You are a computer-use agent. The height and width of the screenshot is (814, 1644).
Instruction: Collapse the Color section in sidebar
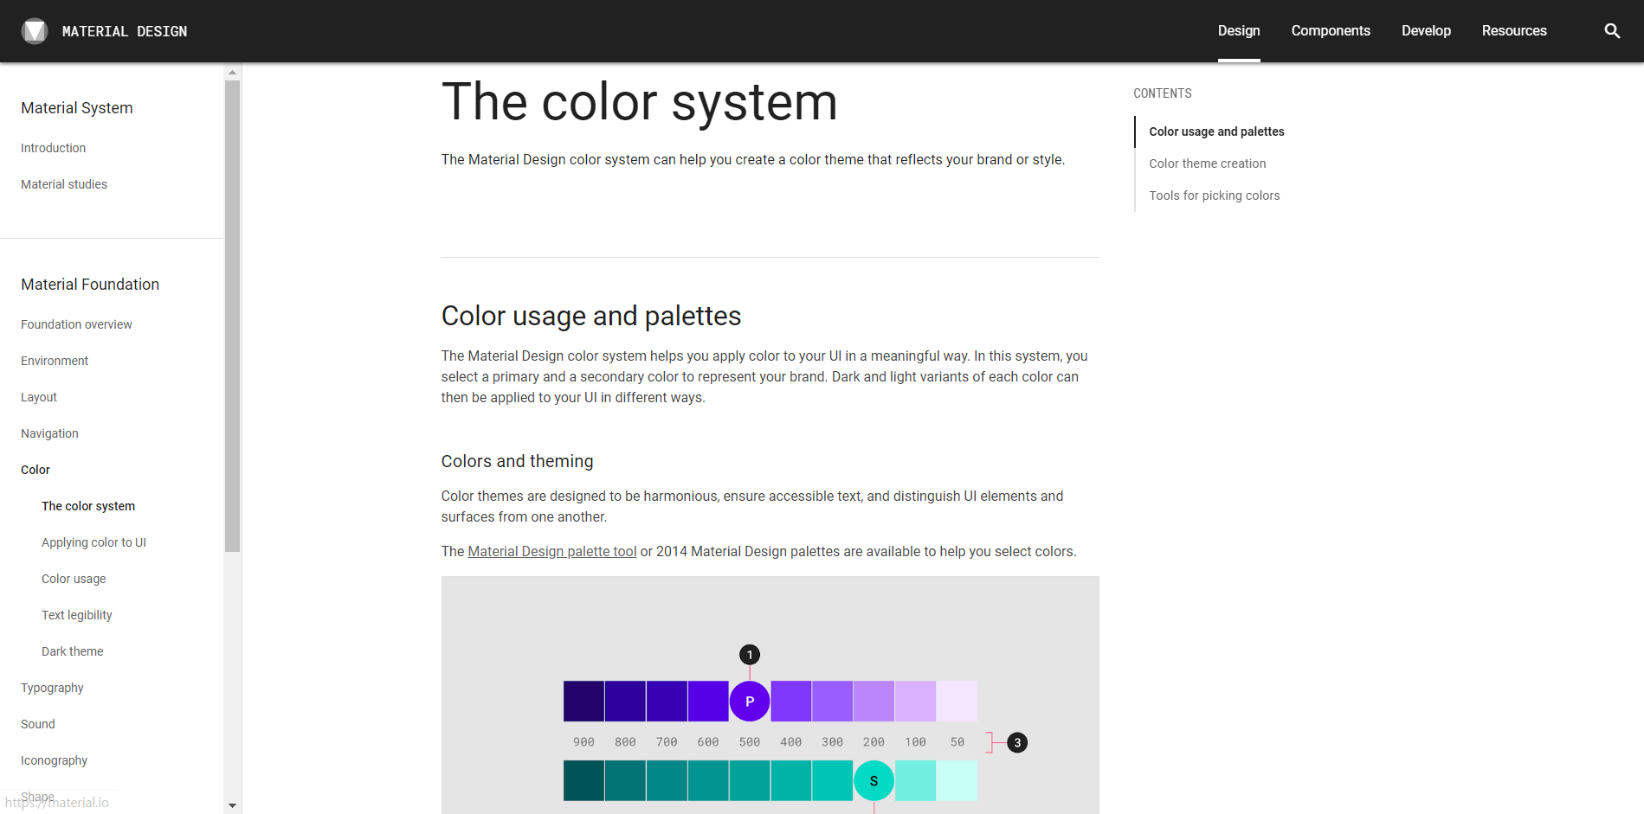click(x=35, y=470)
